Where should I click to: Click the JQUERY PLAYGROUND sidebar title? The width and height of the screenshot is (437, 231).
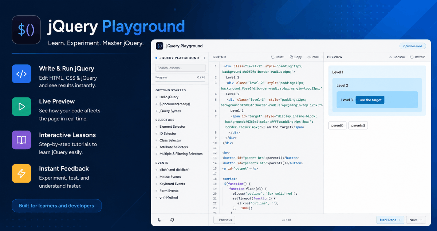(179, 58)
